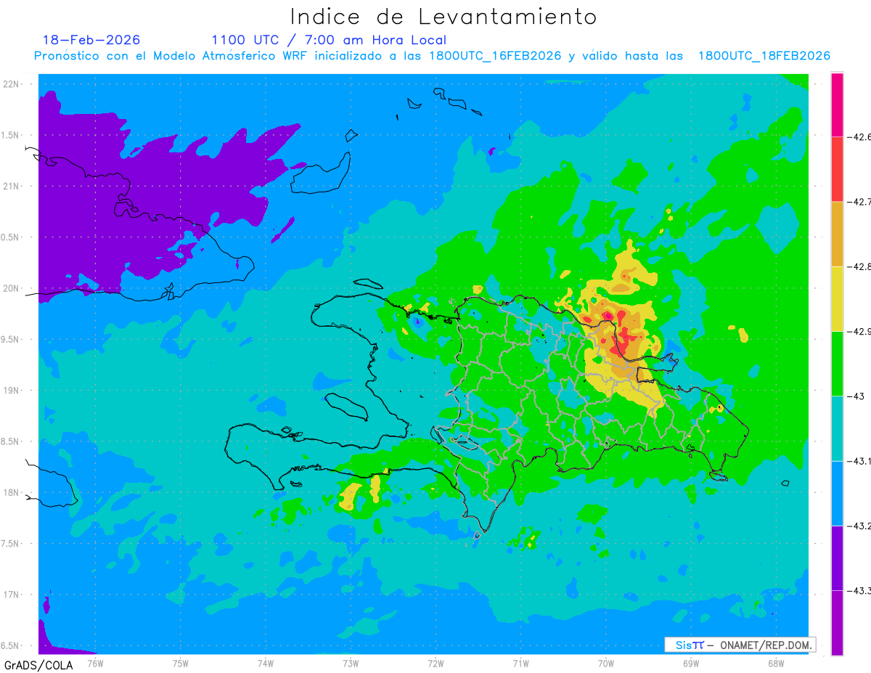Click the red legend swatch between -42.6 and -42.7

(x=837, y=169)
